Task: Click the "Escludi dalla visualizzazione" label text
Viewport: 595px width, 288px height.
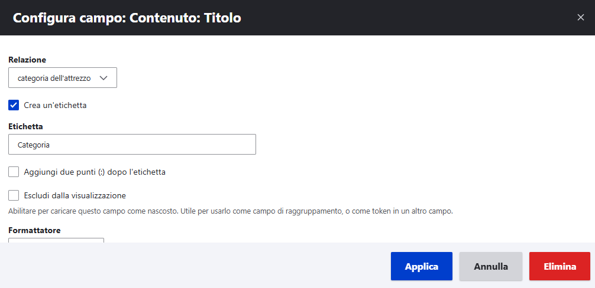Action: click(x=75, y=195)
